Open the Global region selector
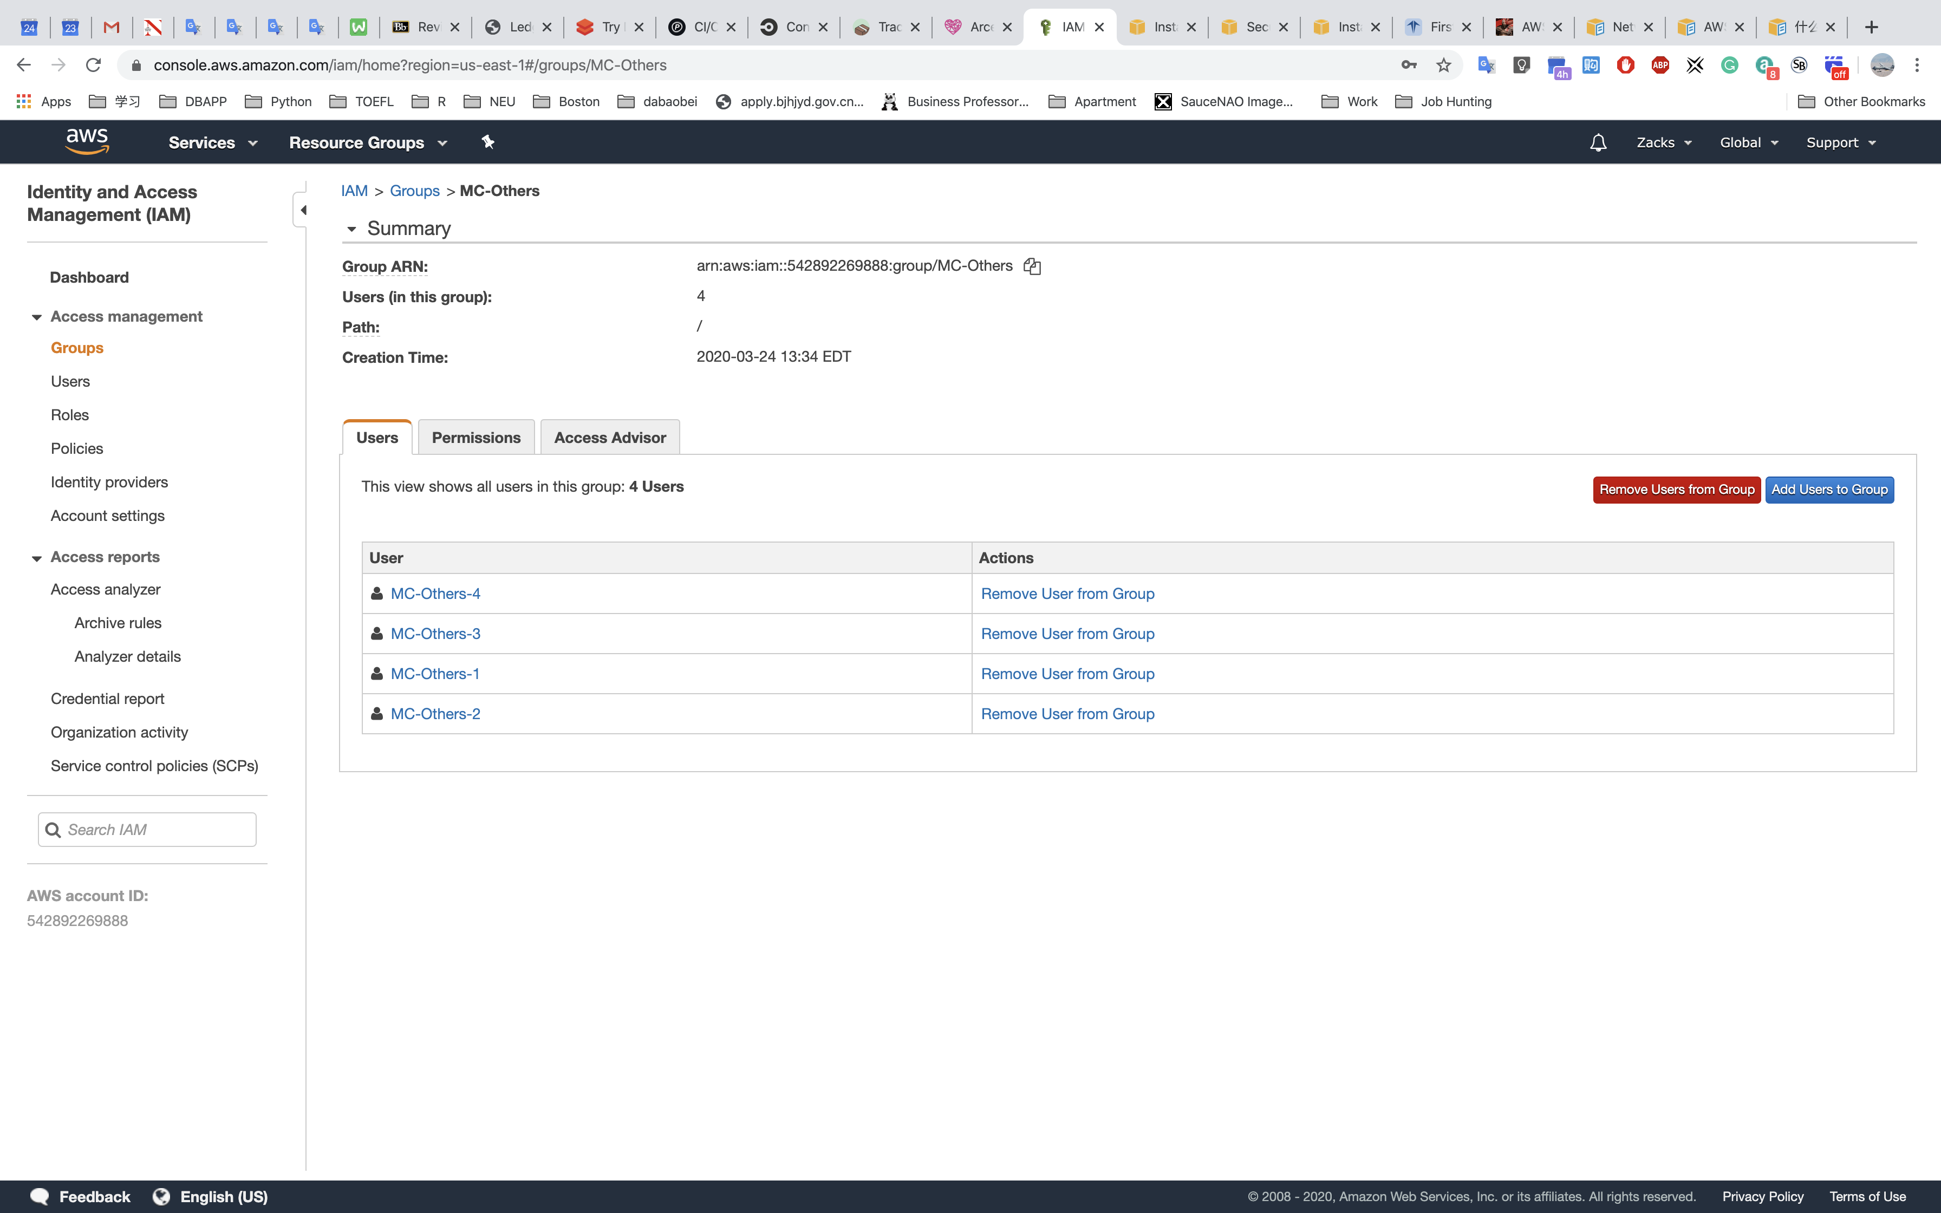 pos(1749,143)
